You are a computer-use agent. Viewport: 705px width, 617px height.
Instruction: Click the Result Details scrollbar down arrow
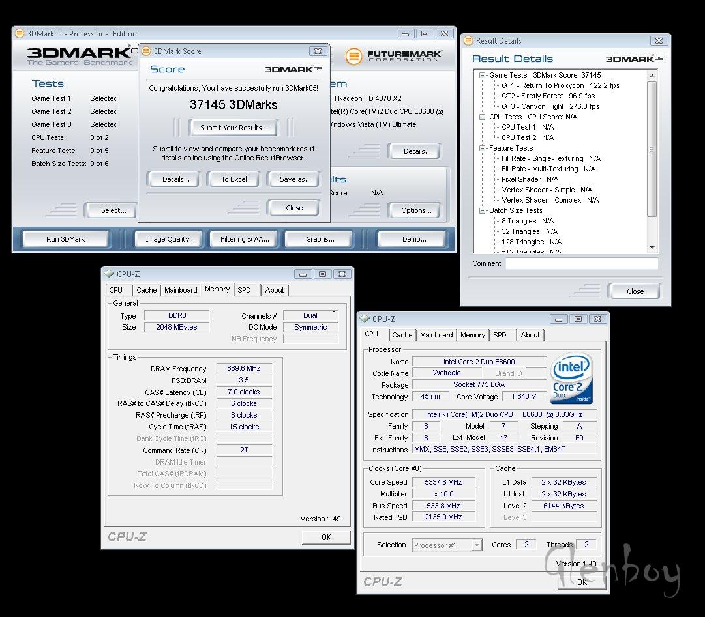point(652,248)
